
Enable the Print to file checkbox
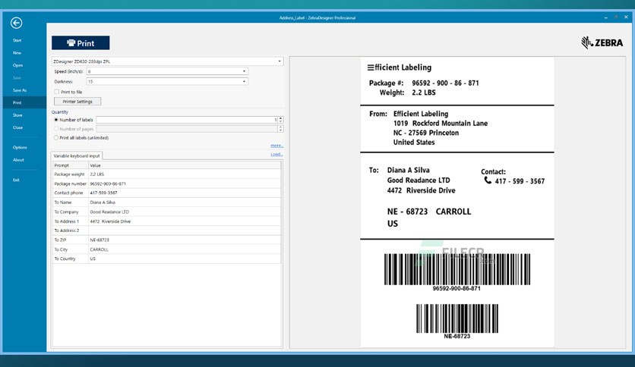[x=57, y=92]
